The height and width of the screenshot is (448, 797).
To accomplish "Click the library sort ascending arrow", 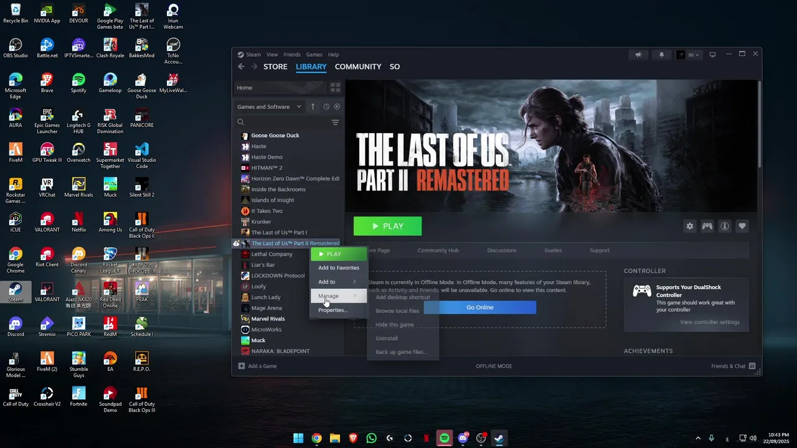I will (313, 106).
